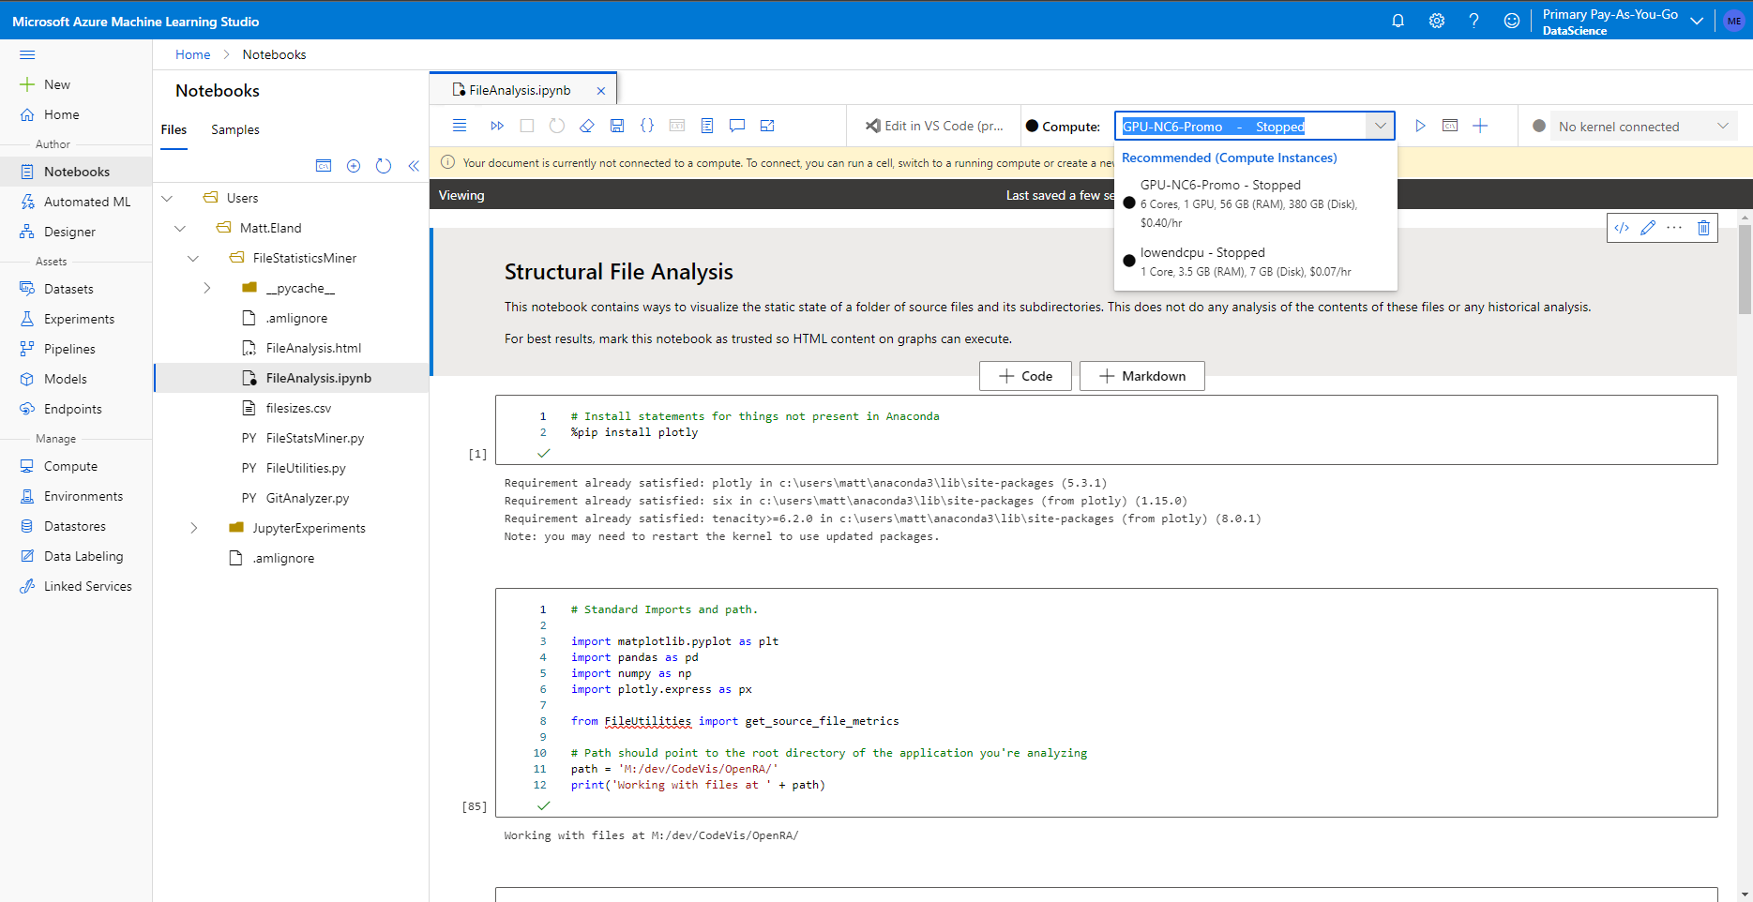Collapse the Users folder
This screenshot has width=1753, height=902.
point(167,198)
